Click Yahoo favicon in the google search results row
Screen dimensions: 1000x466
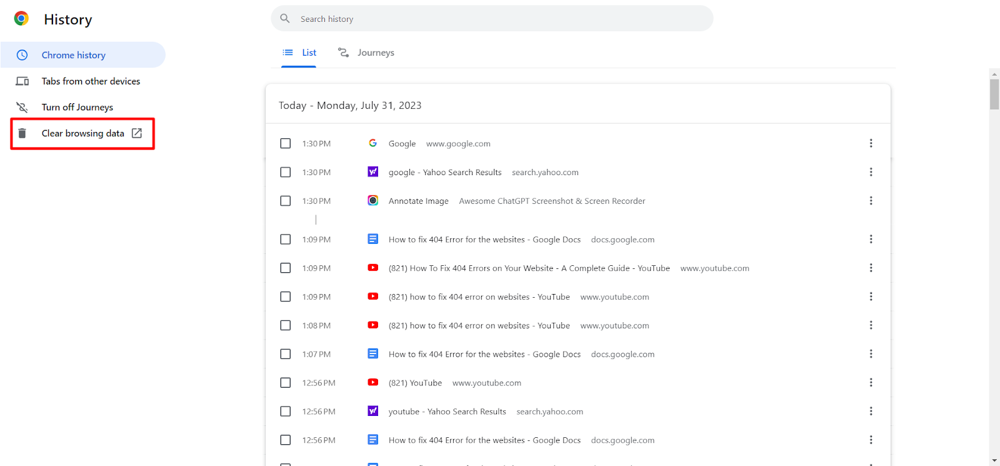(x=373, y=172)
